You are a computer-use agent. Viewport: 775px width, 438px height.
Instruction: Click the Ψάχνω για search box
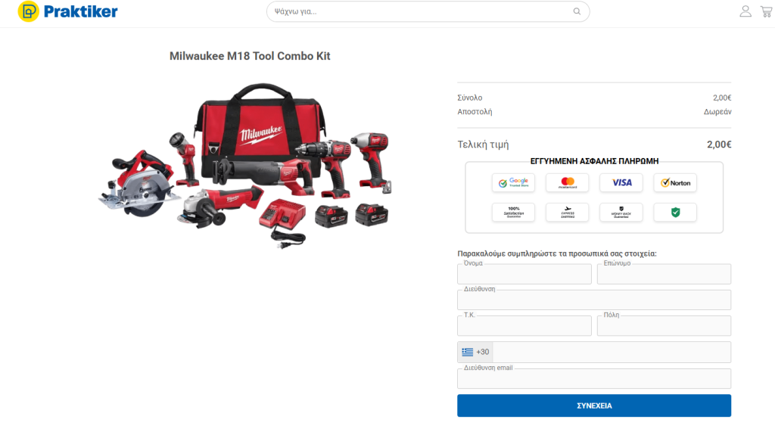coord(428,11)
